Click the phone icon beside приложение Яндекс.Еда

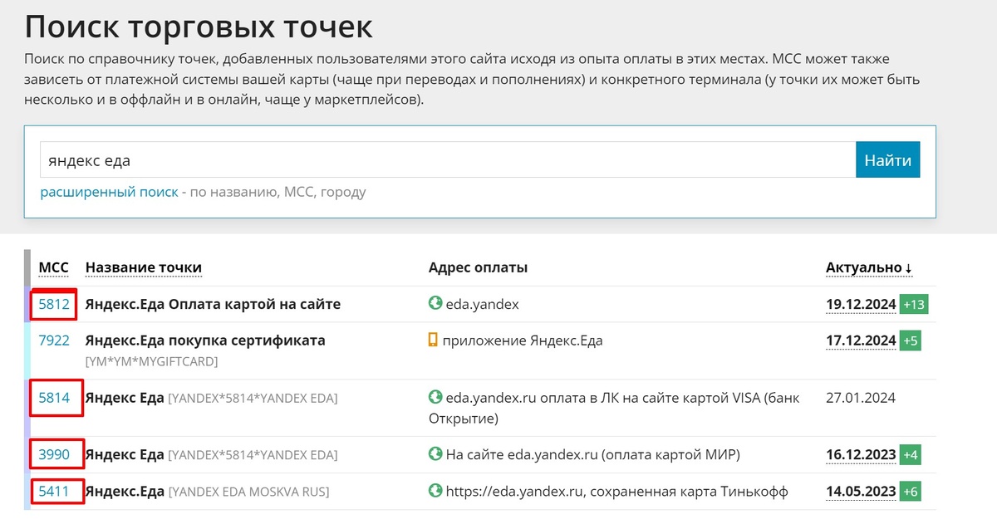point(433,340)
